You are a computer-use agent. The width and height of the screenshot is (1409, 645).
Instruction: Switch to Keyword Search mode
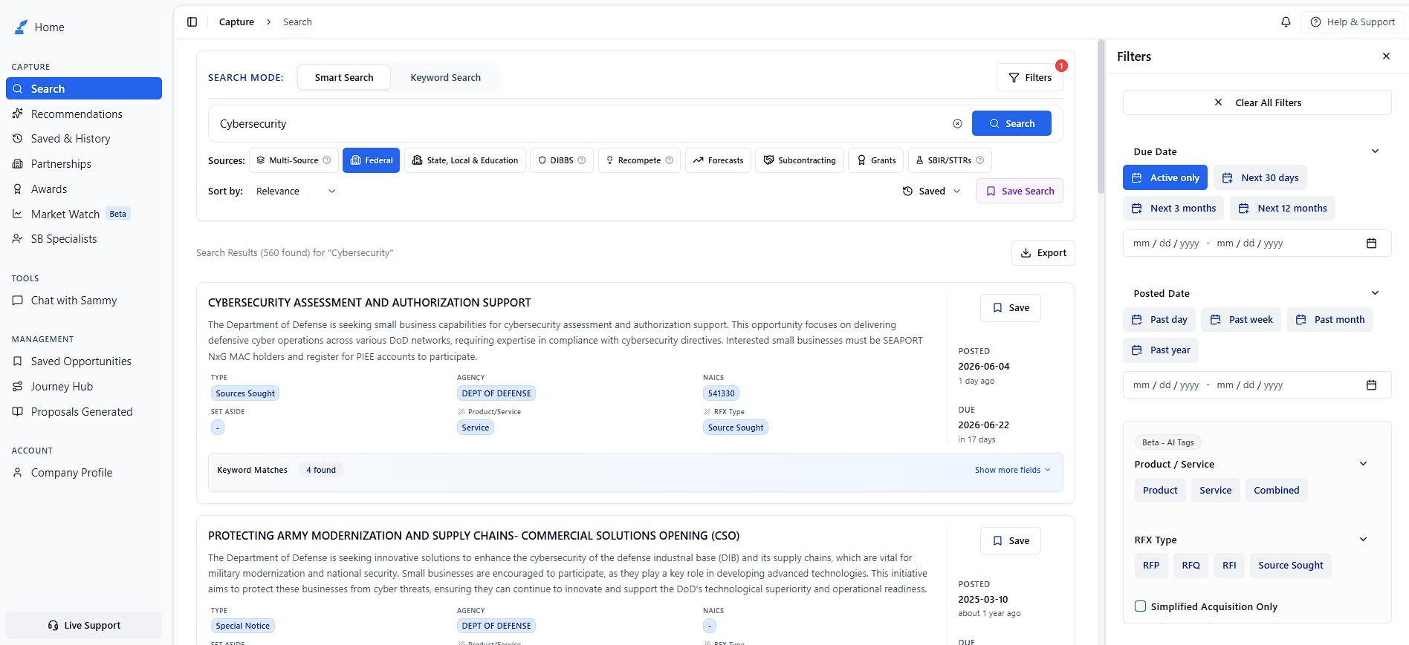[446, 77]
